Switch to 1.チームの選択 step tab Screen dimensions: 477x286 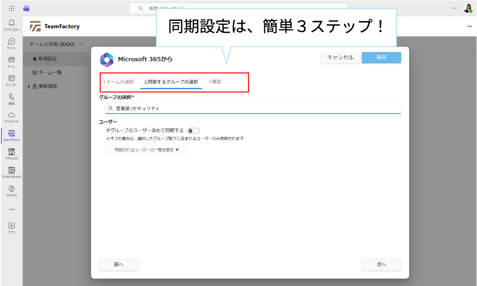tap(118, 82)
